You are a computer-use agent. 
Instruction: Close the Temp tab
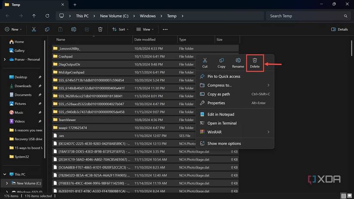tap(63, 5)
